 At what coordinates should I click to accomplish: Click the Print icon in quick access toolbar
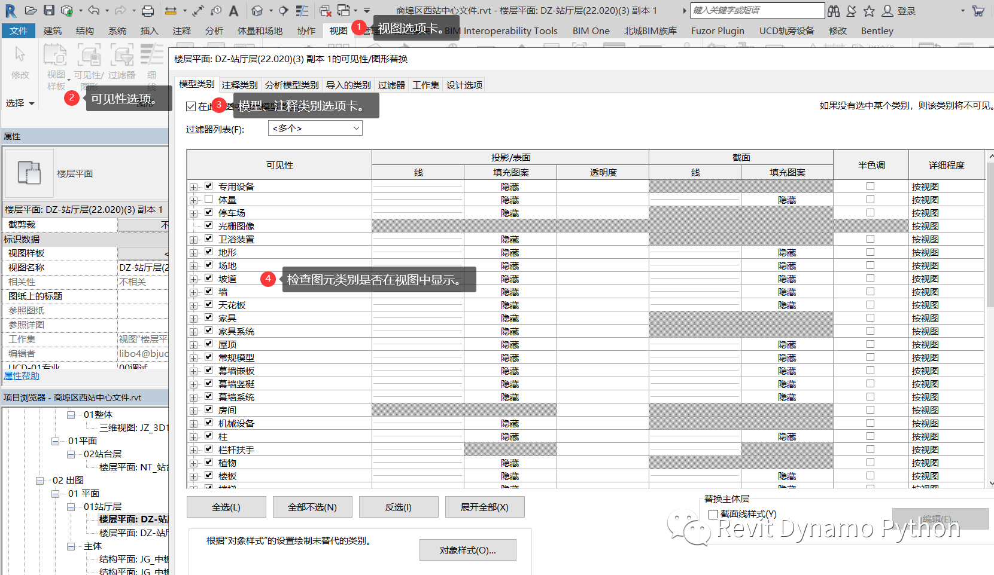148,10
